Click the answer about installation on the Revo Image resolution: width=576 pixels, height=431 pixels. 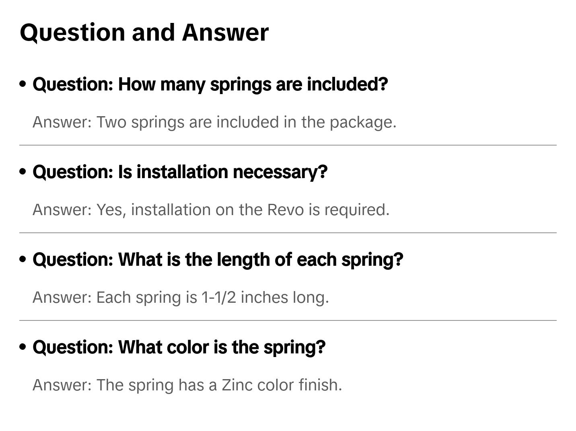(x=211, y=210)
